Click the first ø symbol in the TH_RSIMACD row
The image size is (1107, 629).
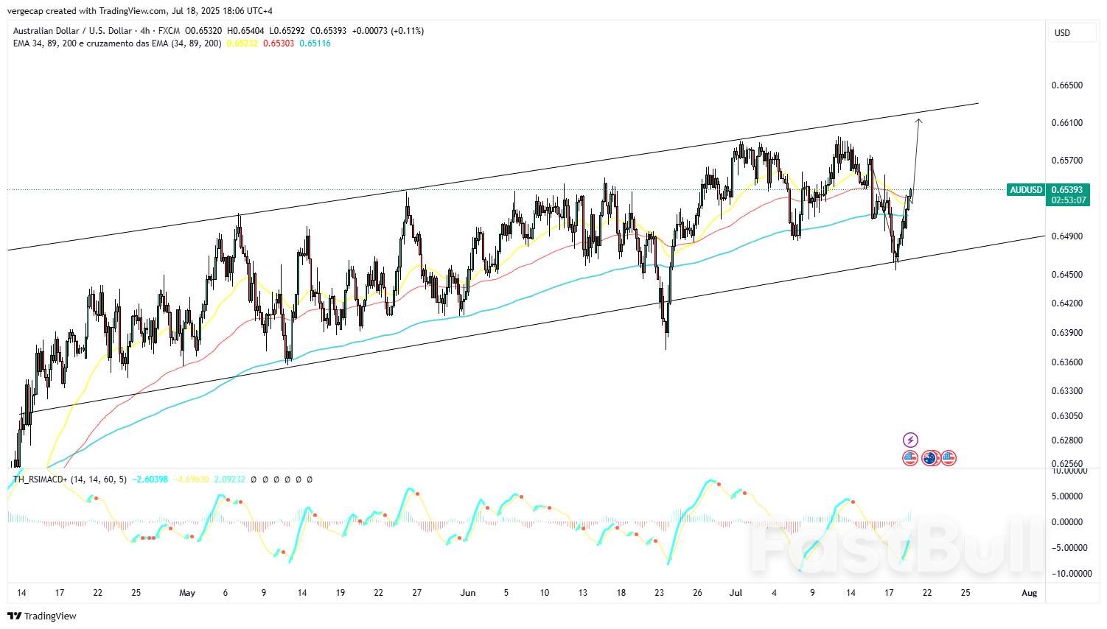(254, 479)
